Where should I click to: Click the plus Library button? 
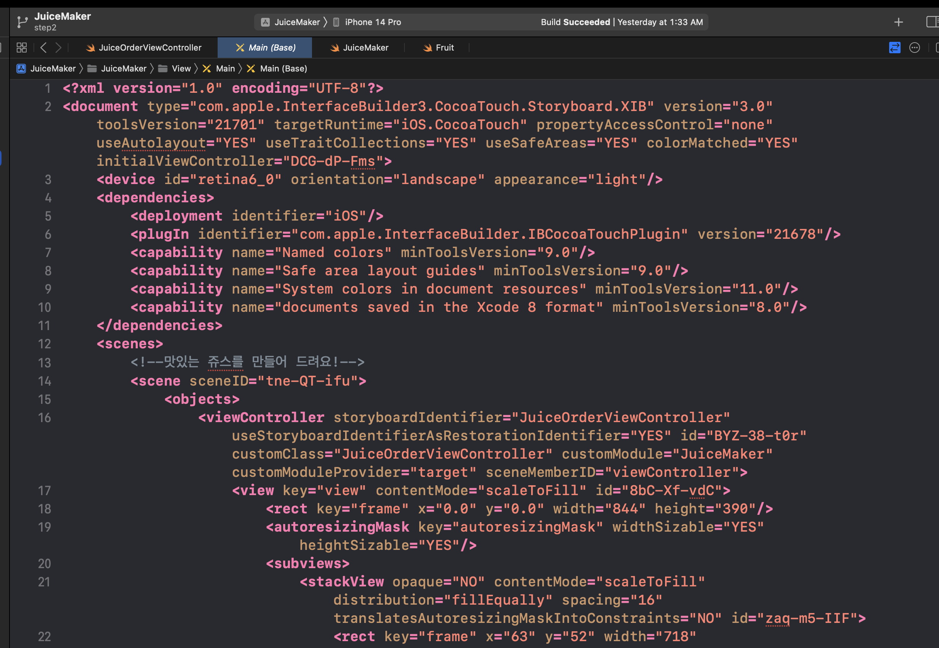click(898, 22)
